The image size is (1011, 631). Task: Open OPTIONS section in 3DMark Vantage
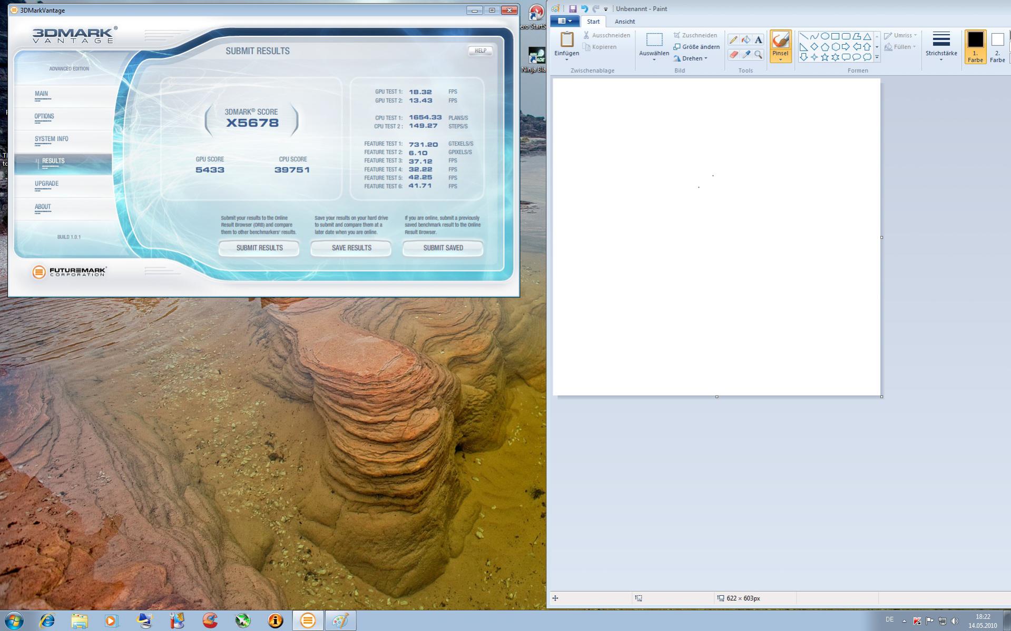(64, 117)
